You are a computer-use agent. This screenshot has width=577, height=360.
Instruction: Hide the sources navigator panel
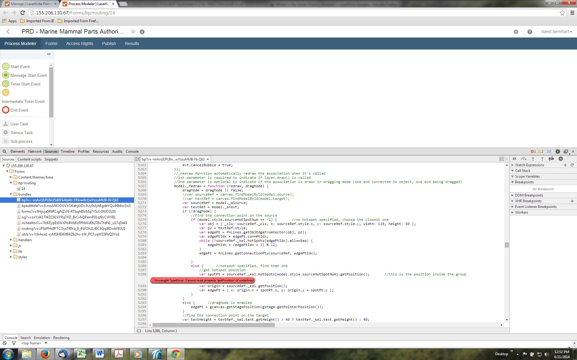point(137,159)
